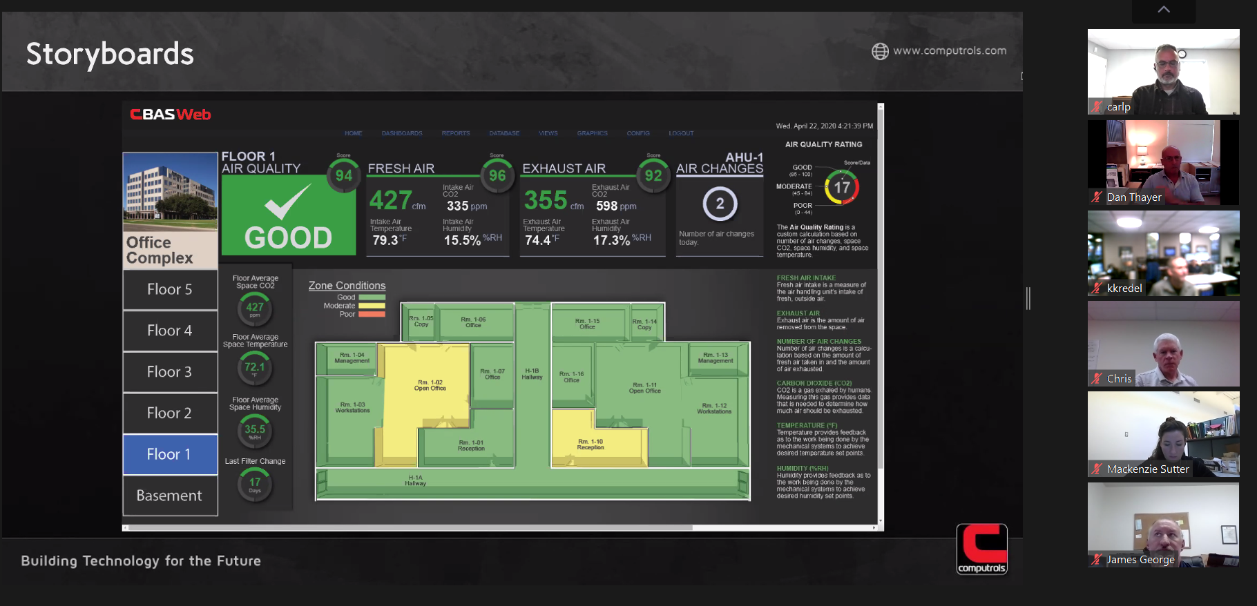The width and height of the screenshot is (1257, 606).
Task: Select the Floor 4 button
Action: (170, 331)
